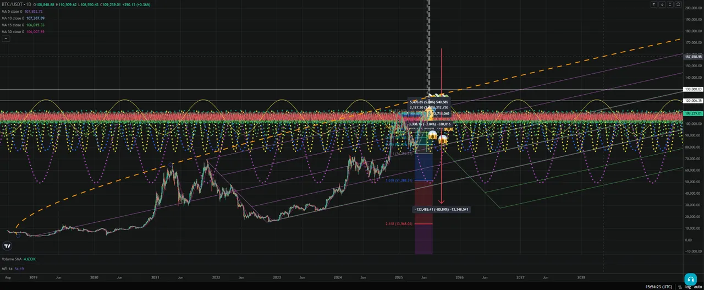Image resolution: width=704 pixels, height=290 pixels.
Task: Open the support chat headset button
Action: coord(691,279)
